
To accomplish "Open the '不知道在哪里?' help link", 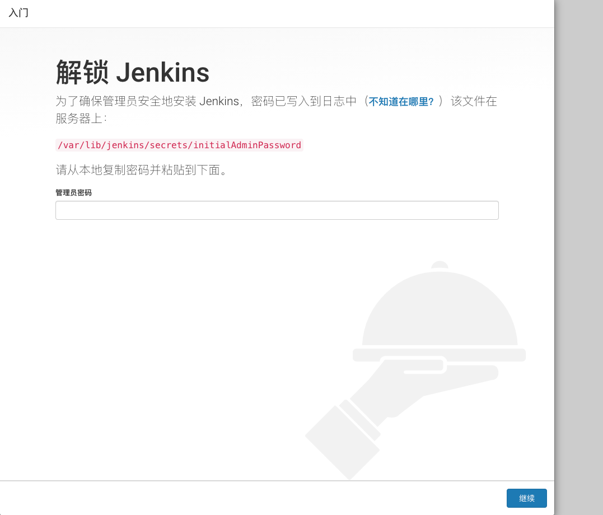I will click(x=401, y=101).
